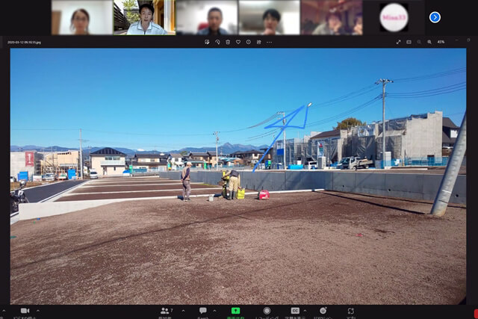Click the image file name in title bar
This screenshot has height=319, width=478.
tap(24, 43)
